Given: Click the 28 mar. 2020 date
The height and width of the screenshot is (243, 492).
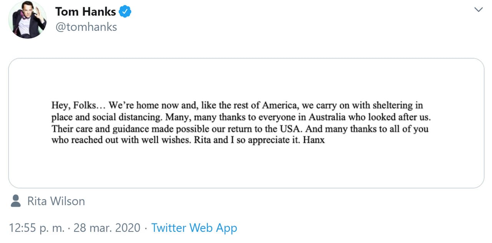Looking at the screenshot, I should click(107, 228).
